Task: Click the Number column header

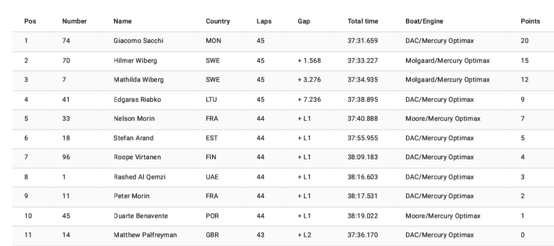Action: pos(75,22)
